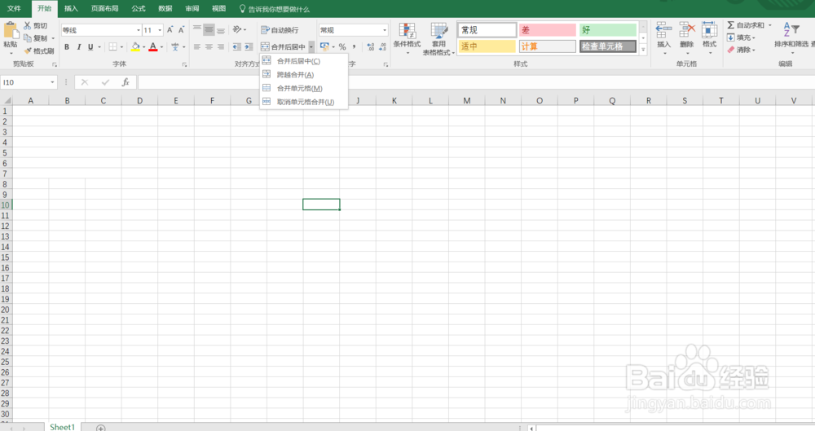Switch to the Insert (插入) ribbon tab
This screenshot has width=815, height=431.
point(71,8)
